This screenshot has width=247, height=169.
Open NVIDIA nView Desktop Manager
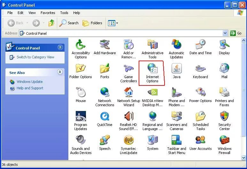coord(152,97)
